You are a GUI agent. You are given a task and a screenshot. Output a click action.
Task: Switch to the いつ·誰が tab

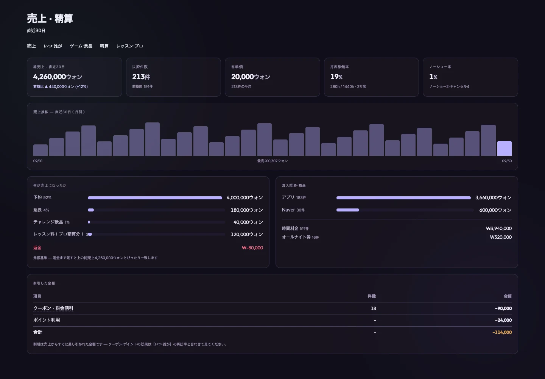[x=53, y=46]
